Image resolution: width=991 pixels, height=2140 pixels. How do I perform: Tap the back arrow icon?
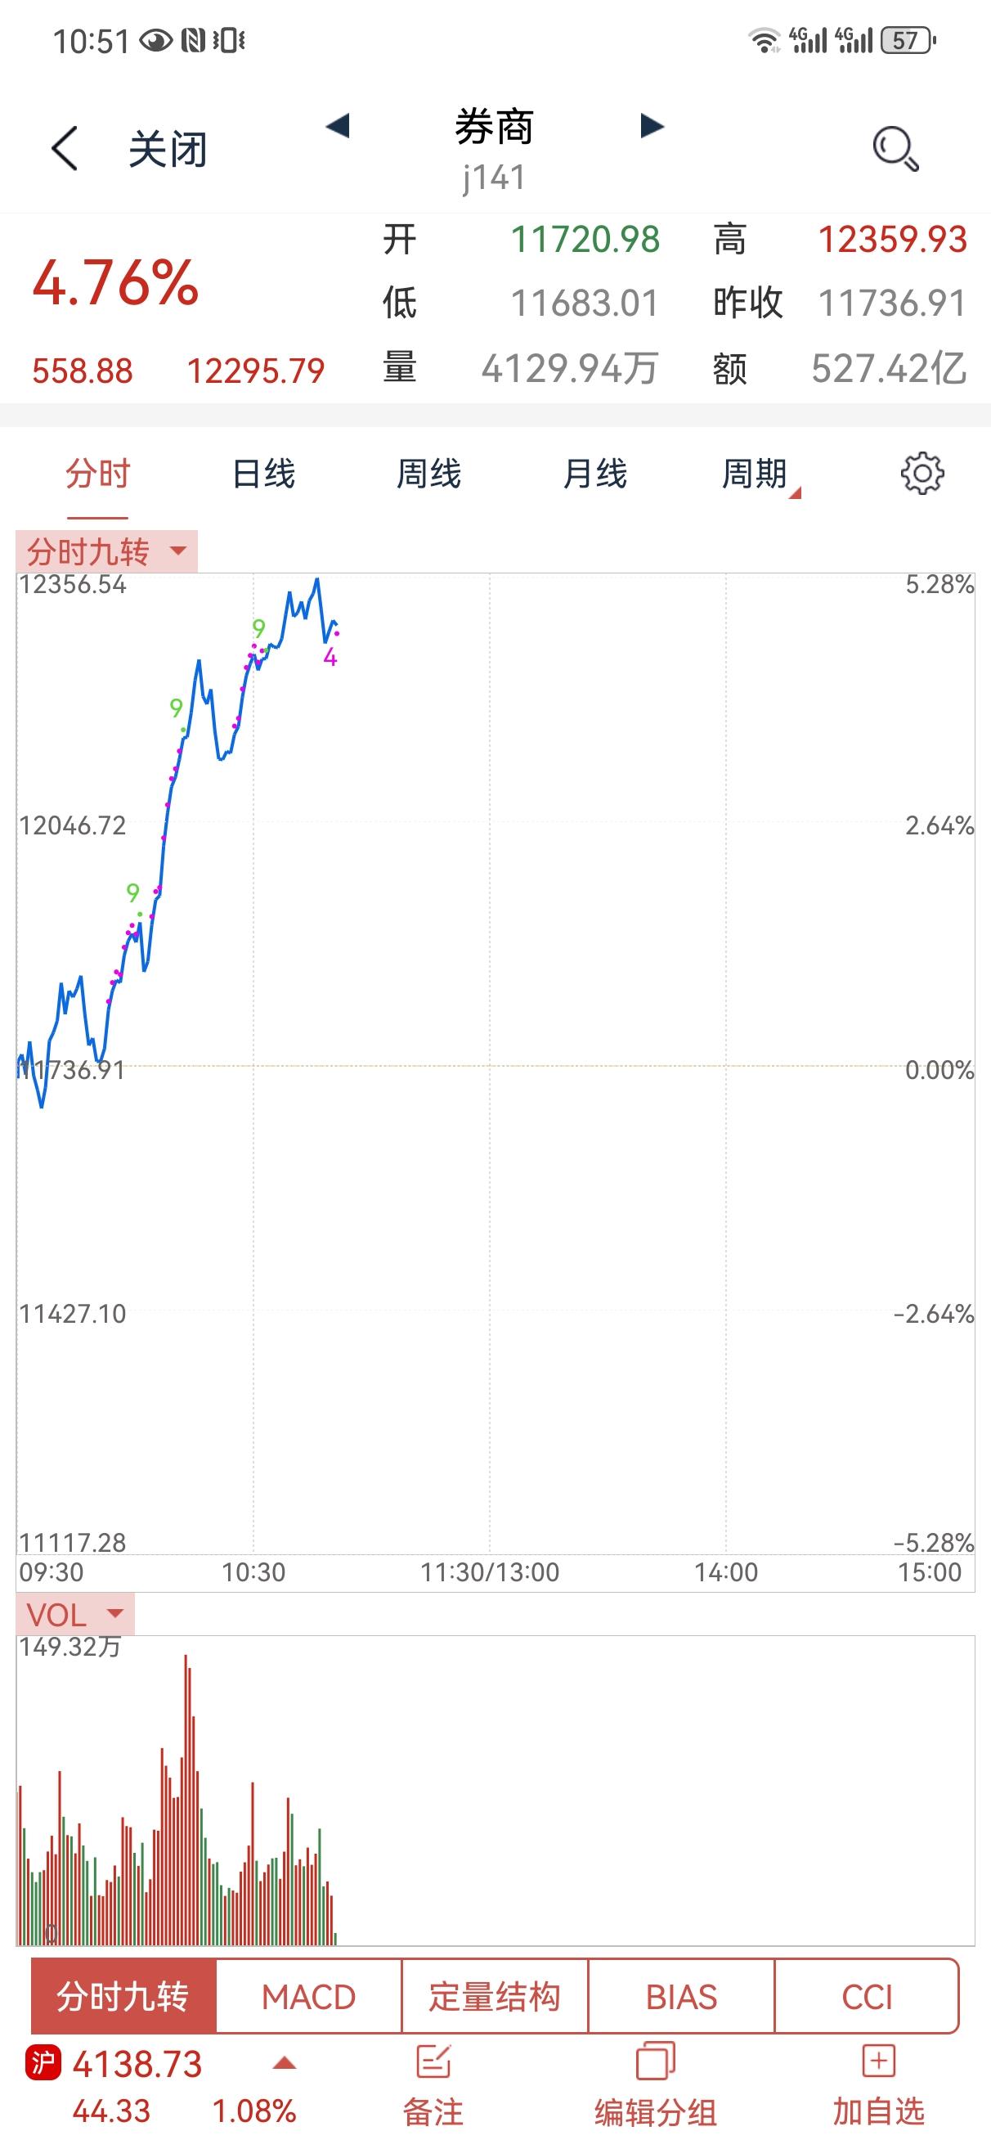(x=64, y=149)
